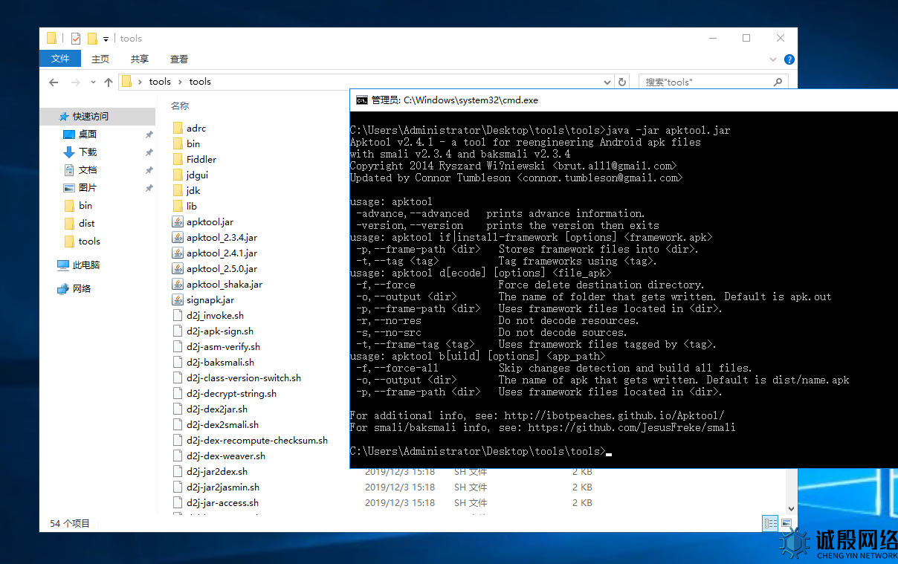Click the Properties icon in quick access toolbar
898x564 pixels.
click(76, 39)
